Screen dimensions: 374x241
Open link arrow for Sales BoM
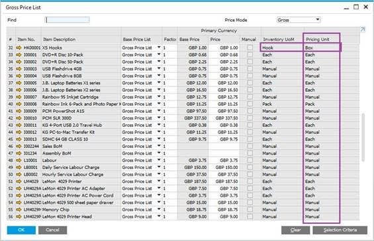click(x=19, y=147)
